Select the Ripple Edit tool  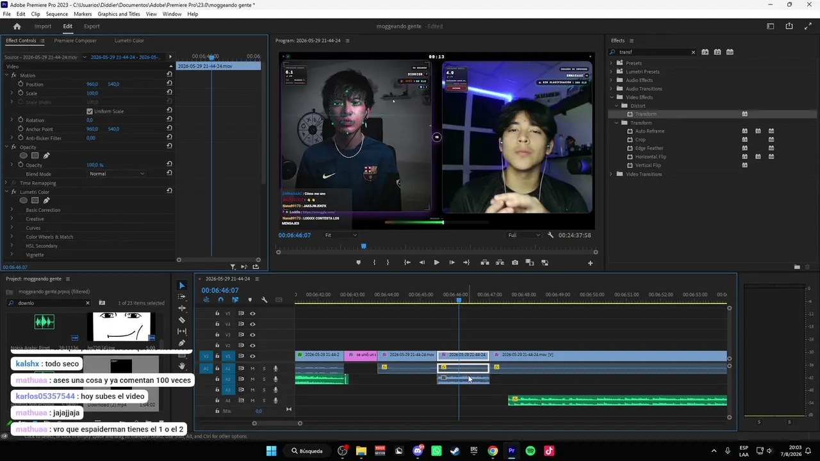point(182,309)
